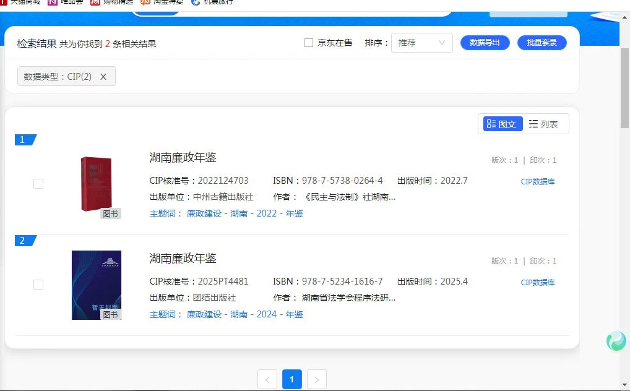Viewport: 630px width, 391px height.
Task: Click CIP数据库 link for first result
Action: pos(537,182)
